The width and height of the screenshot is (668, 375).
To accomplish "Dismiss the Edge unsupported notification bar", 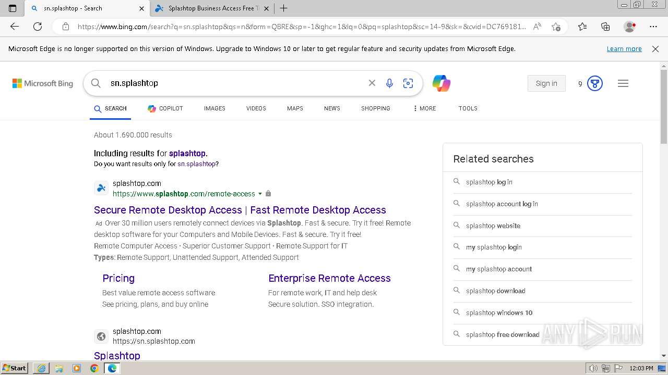I will pyautogui.click(x=655, y=48).
